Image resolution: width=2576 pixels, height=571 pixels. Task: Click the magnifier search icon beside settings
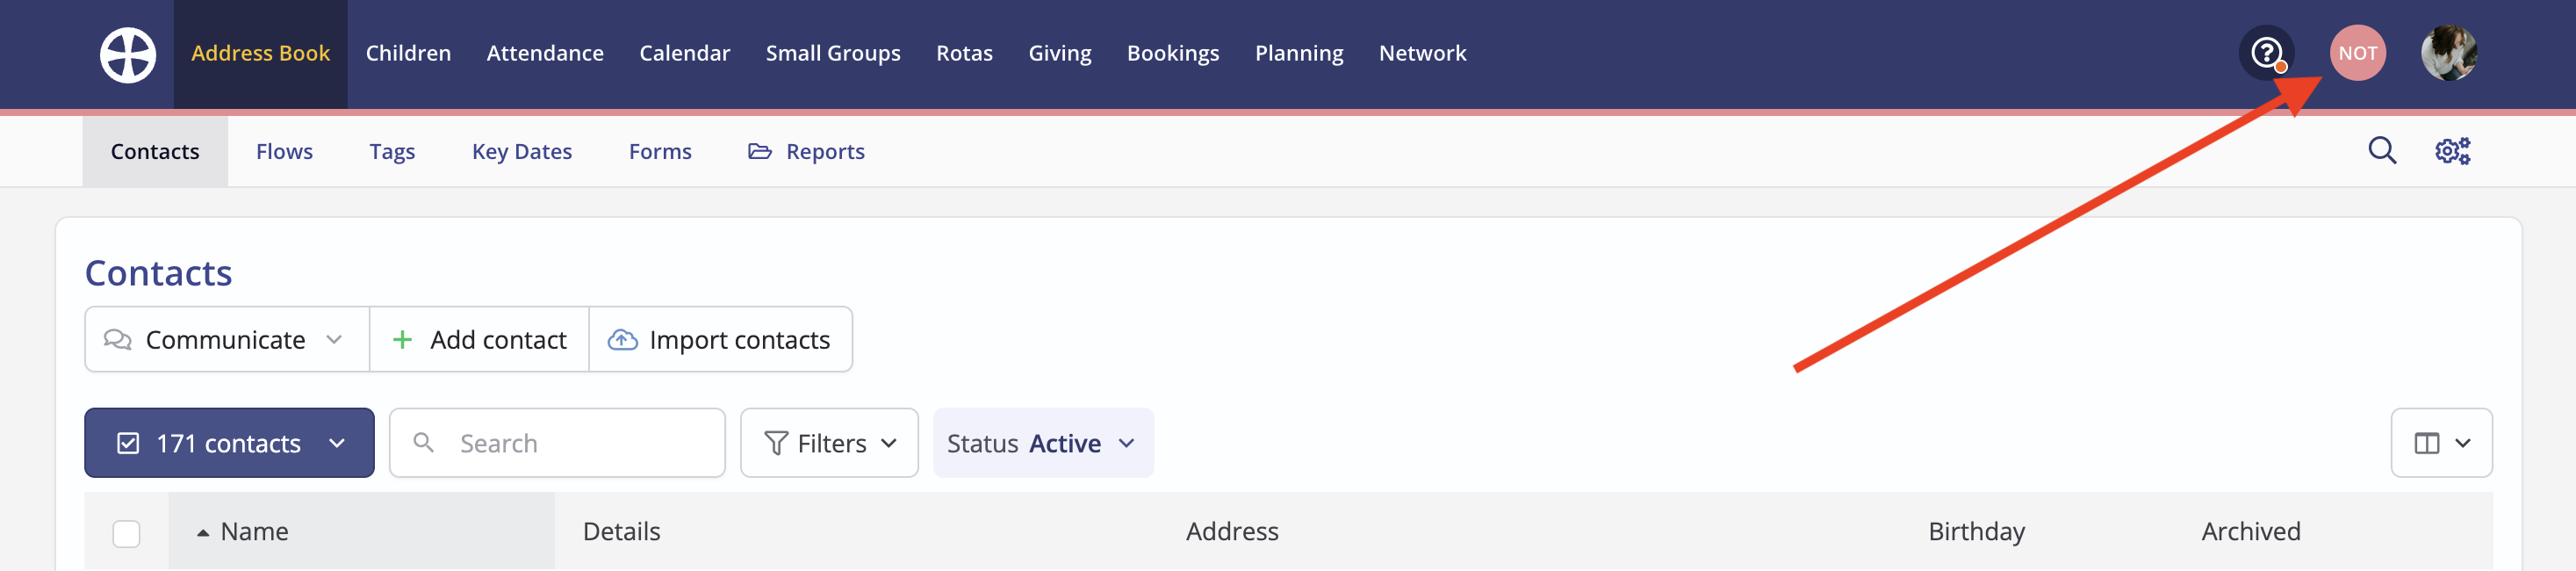point(2382,151)
